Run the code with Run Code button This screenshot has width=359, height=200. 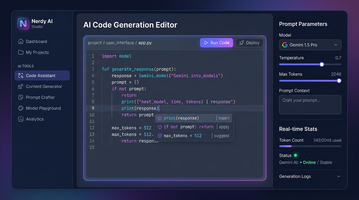click(x=217, y=43)
